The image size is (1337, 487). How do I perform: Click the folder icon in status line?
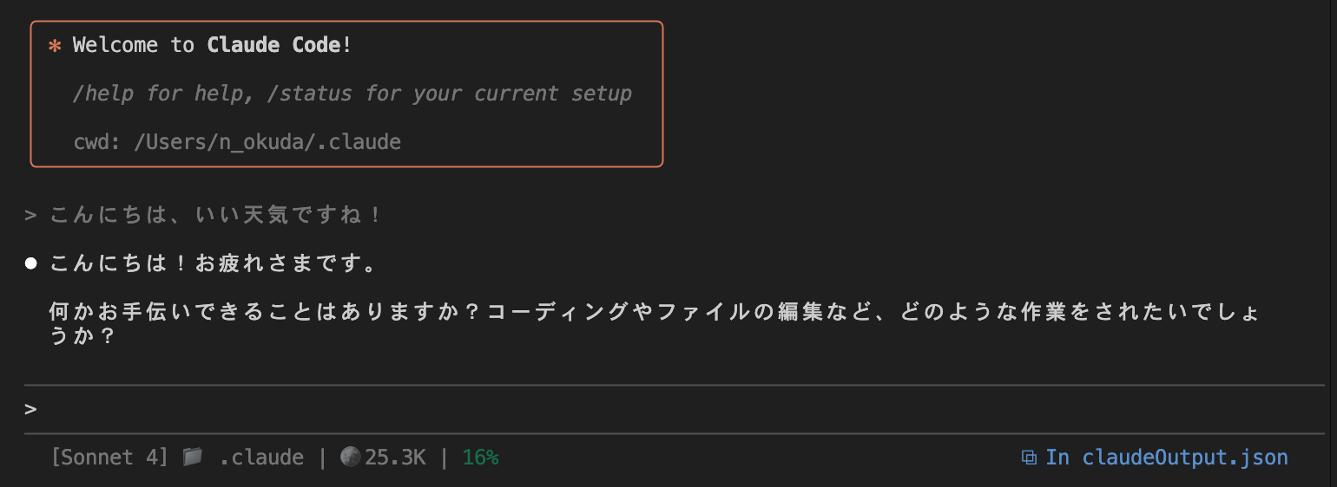pos(193,458)
